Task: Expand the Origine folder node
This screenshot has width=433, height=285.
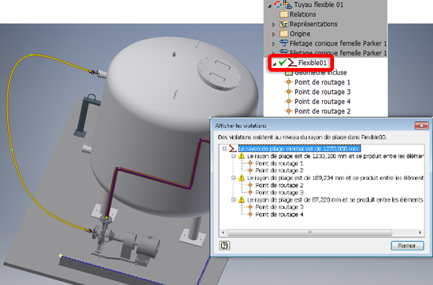Action: [273, 34]
